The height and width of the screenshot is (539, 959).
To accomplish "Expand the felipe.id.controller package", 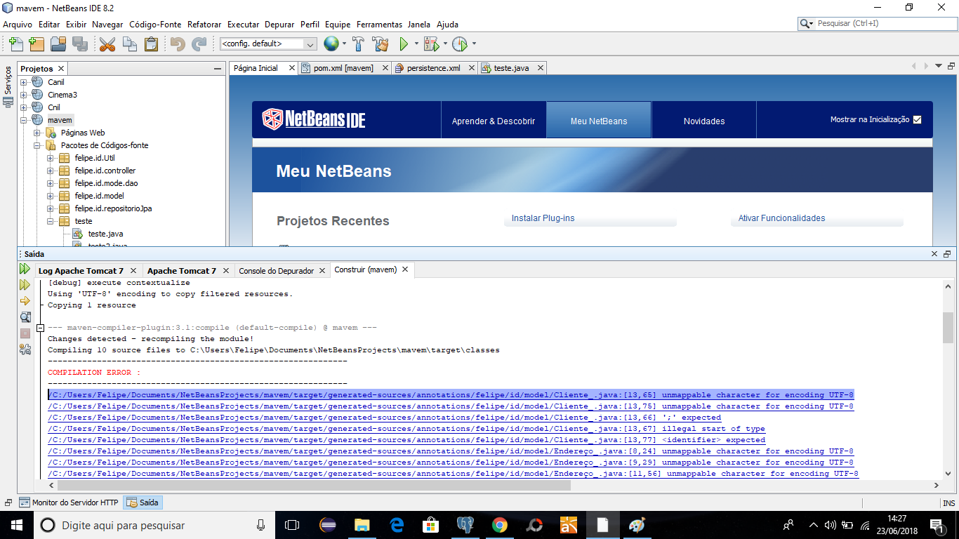I will click(51, 171).
